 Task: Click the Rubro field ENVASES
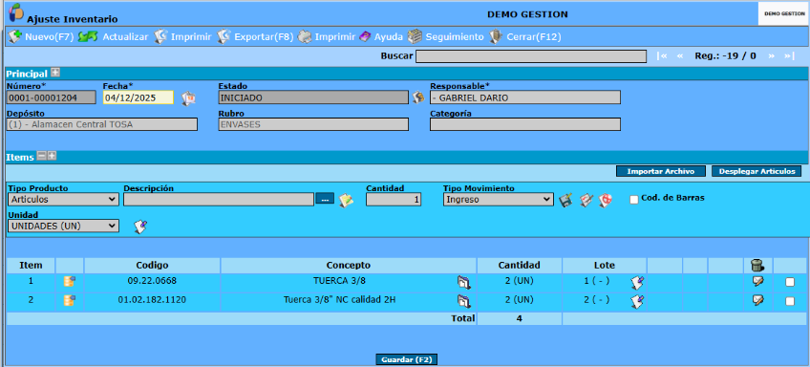313,124
